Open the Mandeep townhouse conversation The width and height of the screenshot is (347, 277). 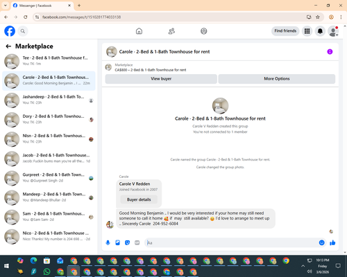tap(49, 197)
